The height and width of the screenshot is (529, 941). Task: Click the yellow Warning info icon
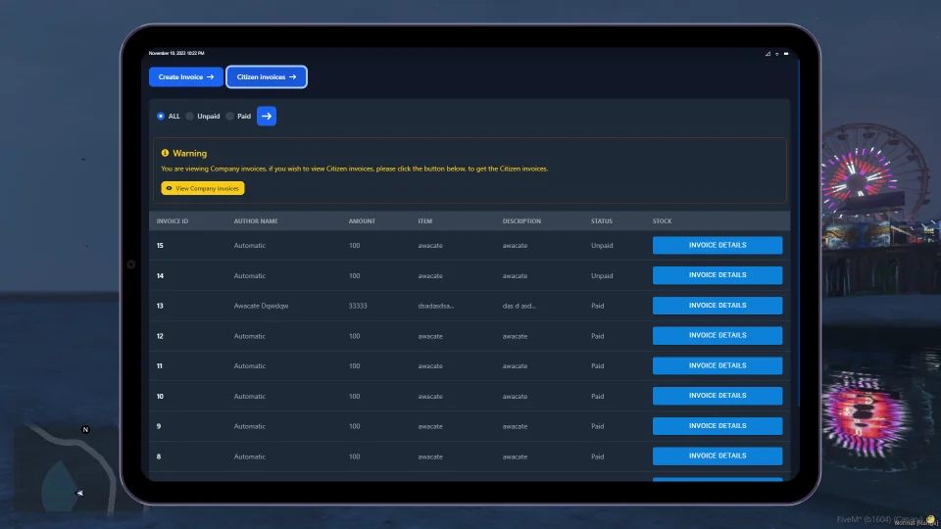point(166,153)
